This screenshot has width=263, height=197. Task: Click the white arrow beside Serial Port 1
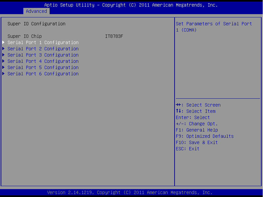[x=4, y=42]
